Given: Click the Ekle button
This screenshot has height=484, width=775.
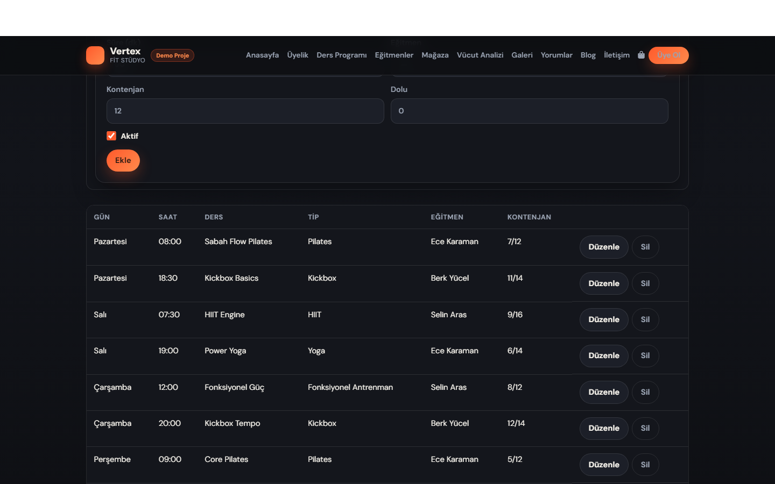Looking at the screenshot, I should tap(123, 160).
